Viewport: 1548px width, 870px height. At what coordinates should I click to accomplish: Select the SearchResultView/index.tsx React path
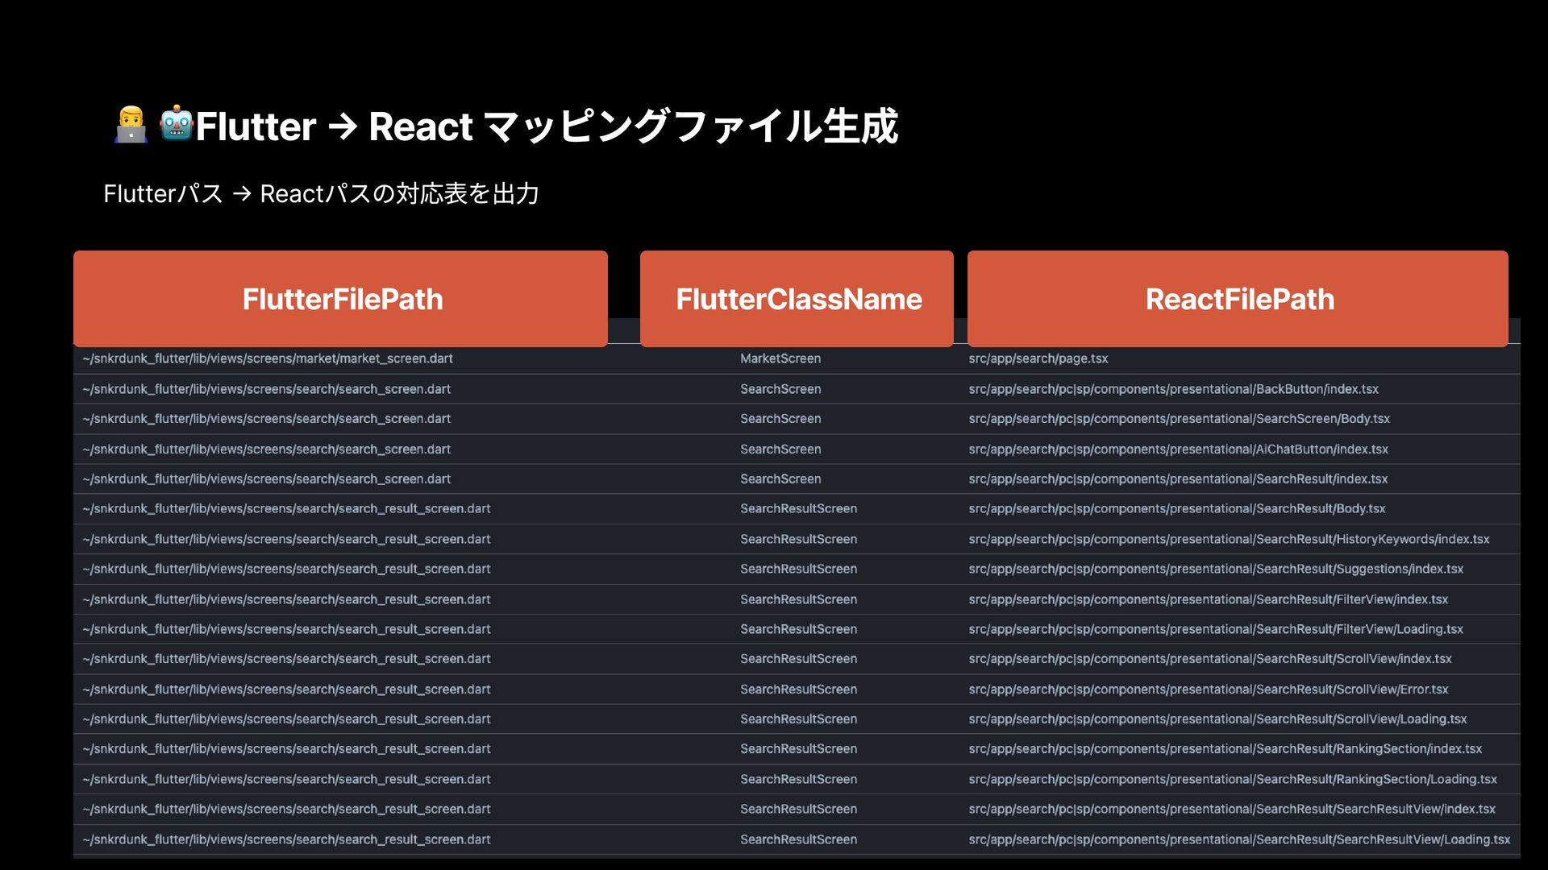[x=1232, y=810]
